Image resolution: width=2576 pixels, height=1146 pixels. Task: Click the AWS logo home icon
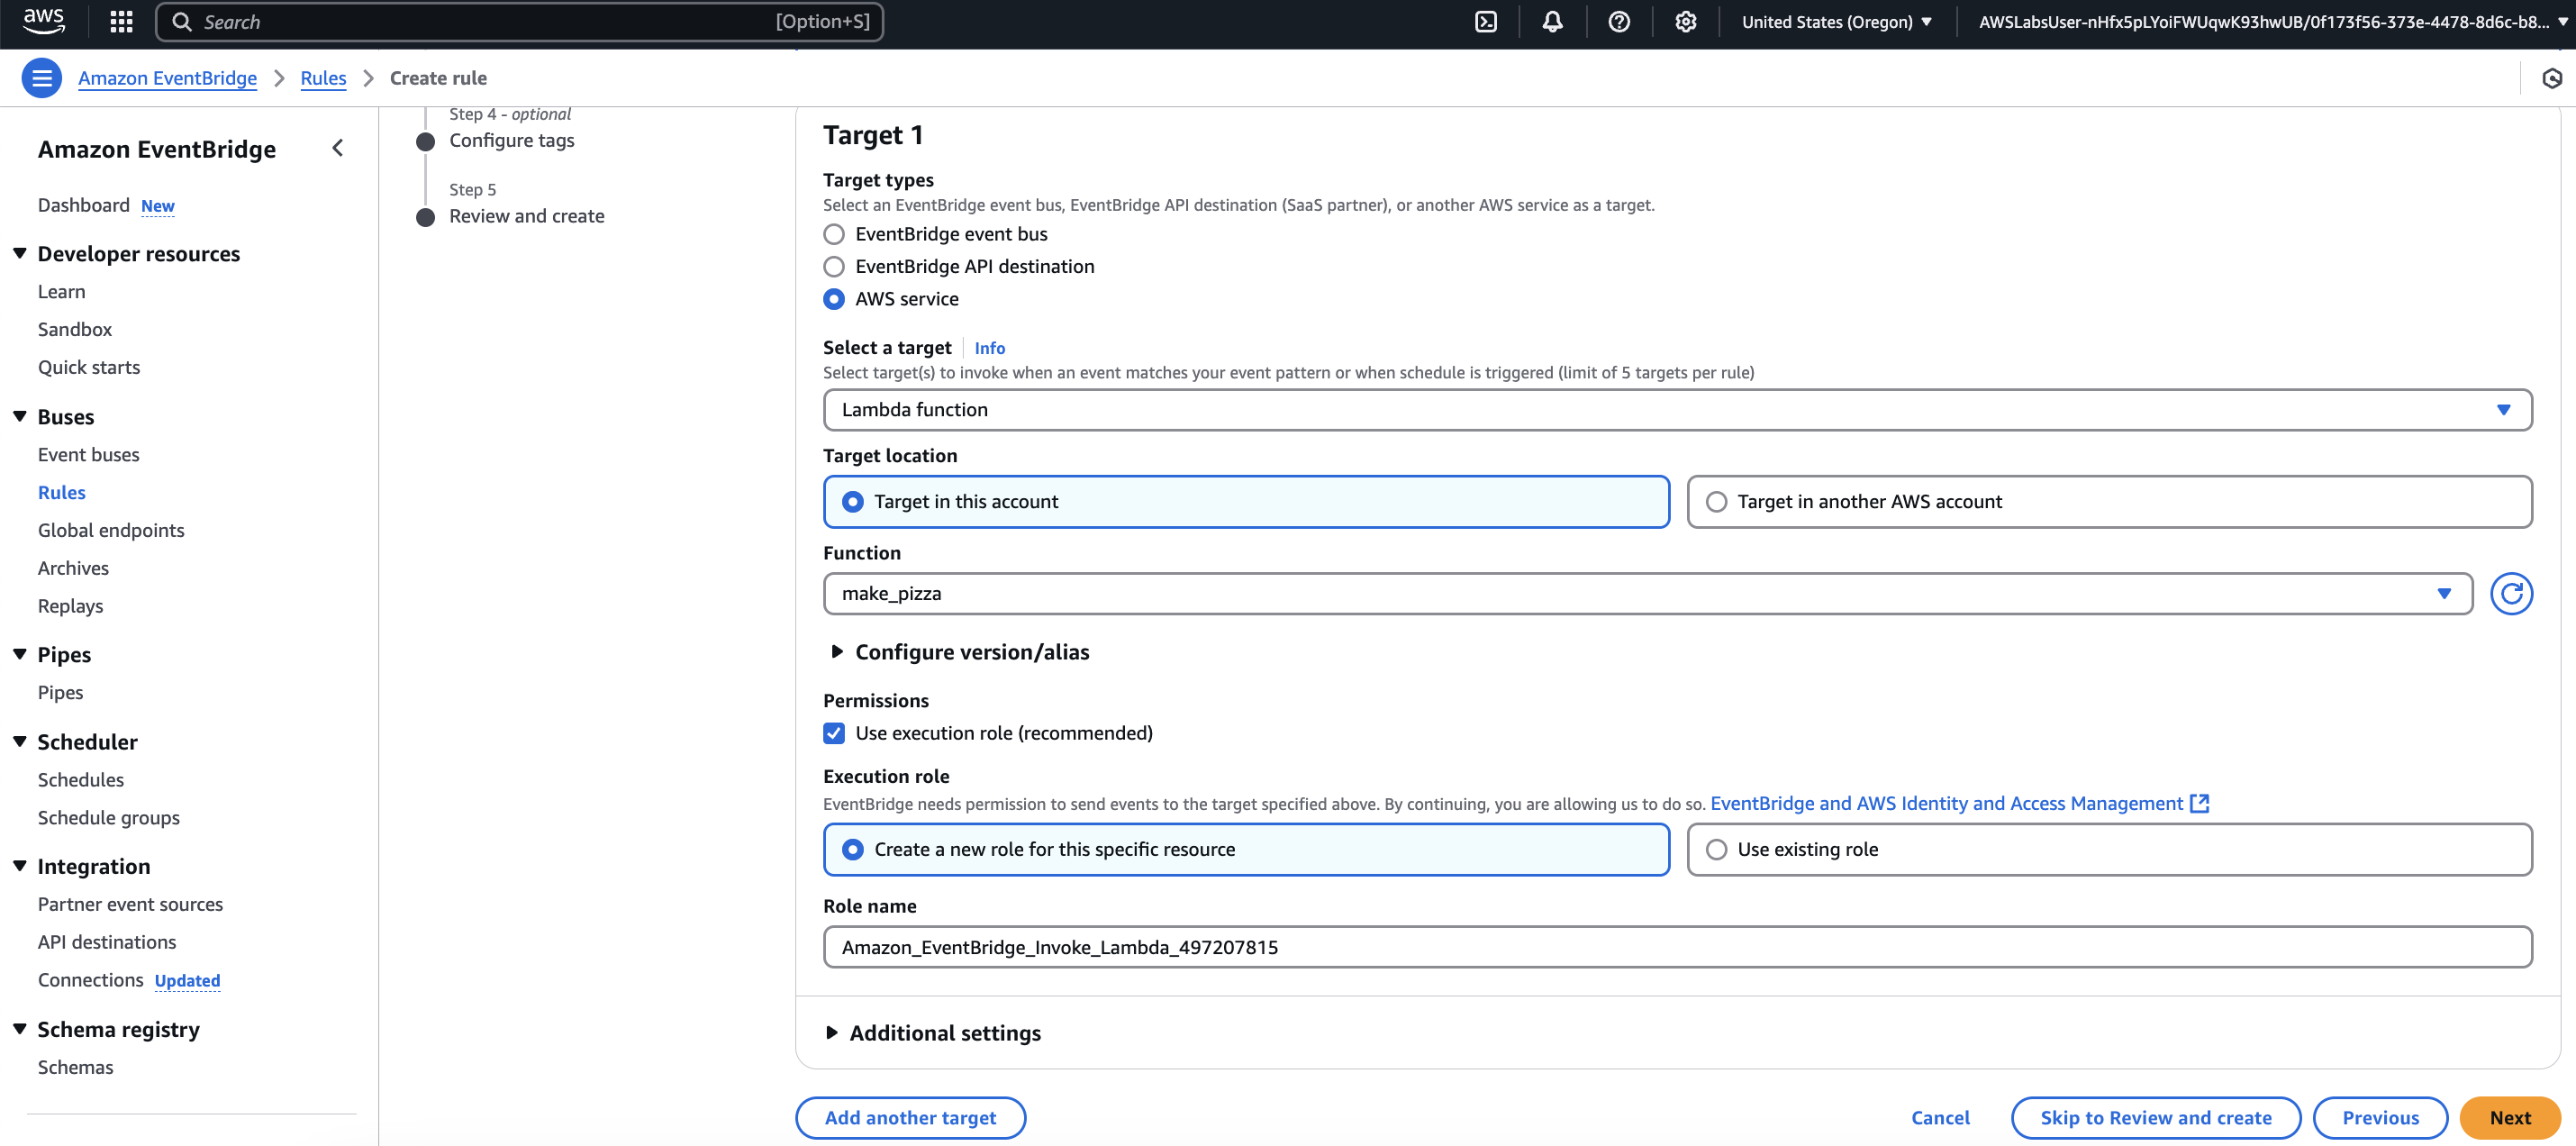click(44, 21)
